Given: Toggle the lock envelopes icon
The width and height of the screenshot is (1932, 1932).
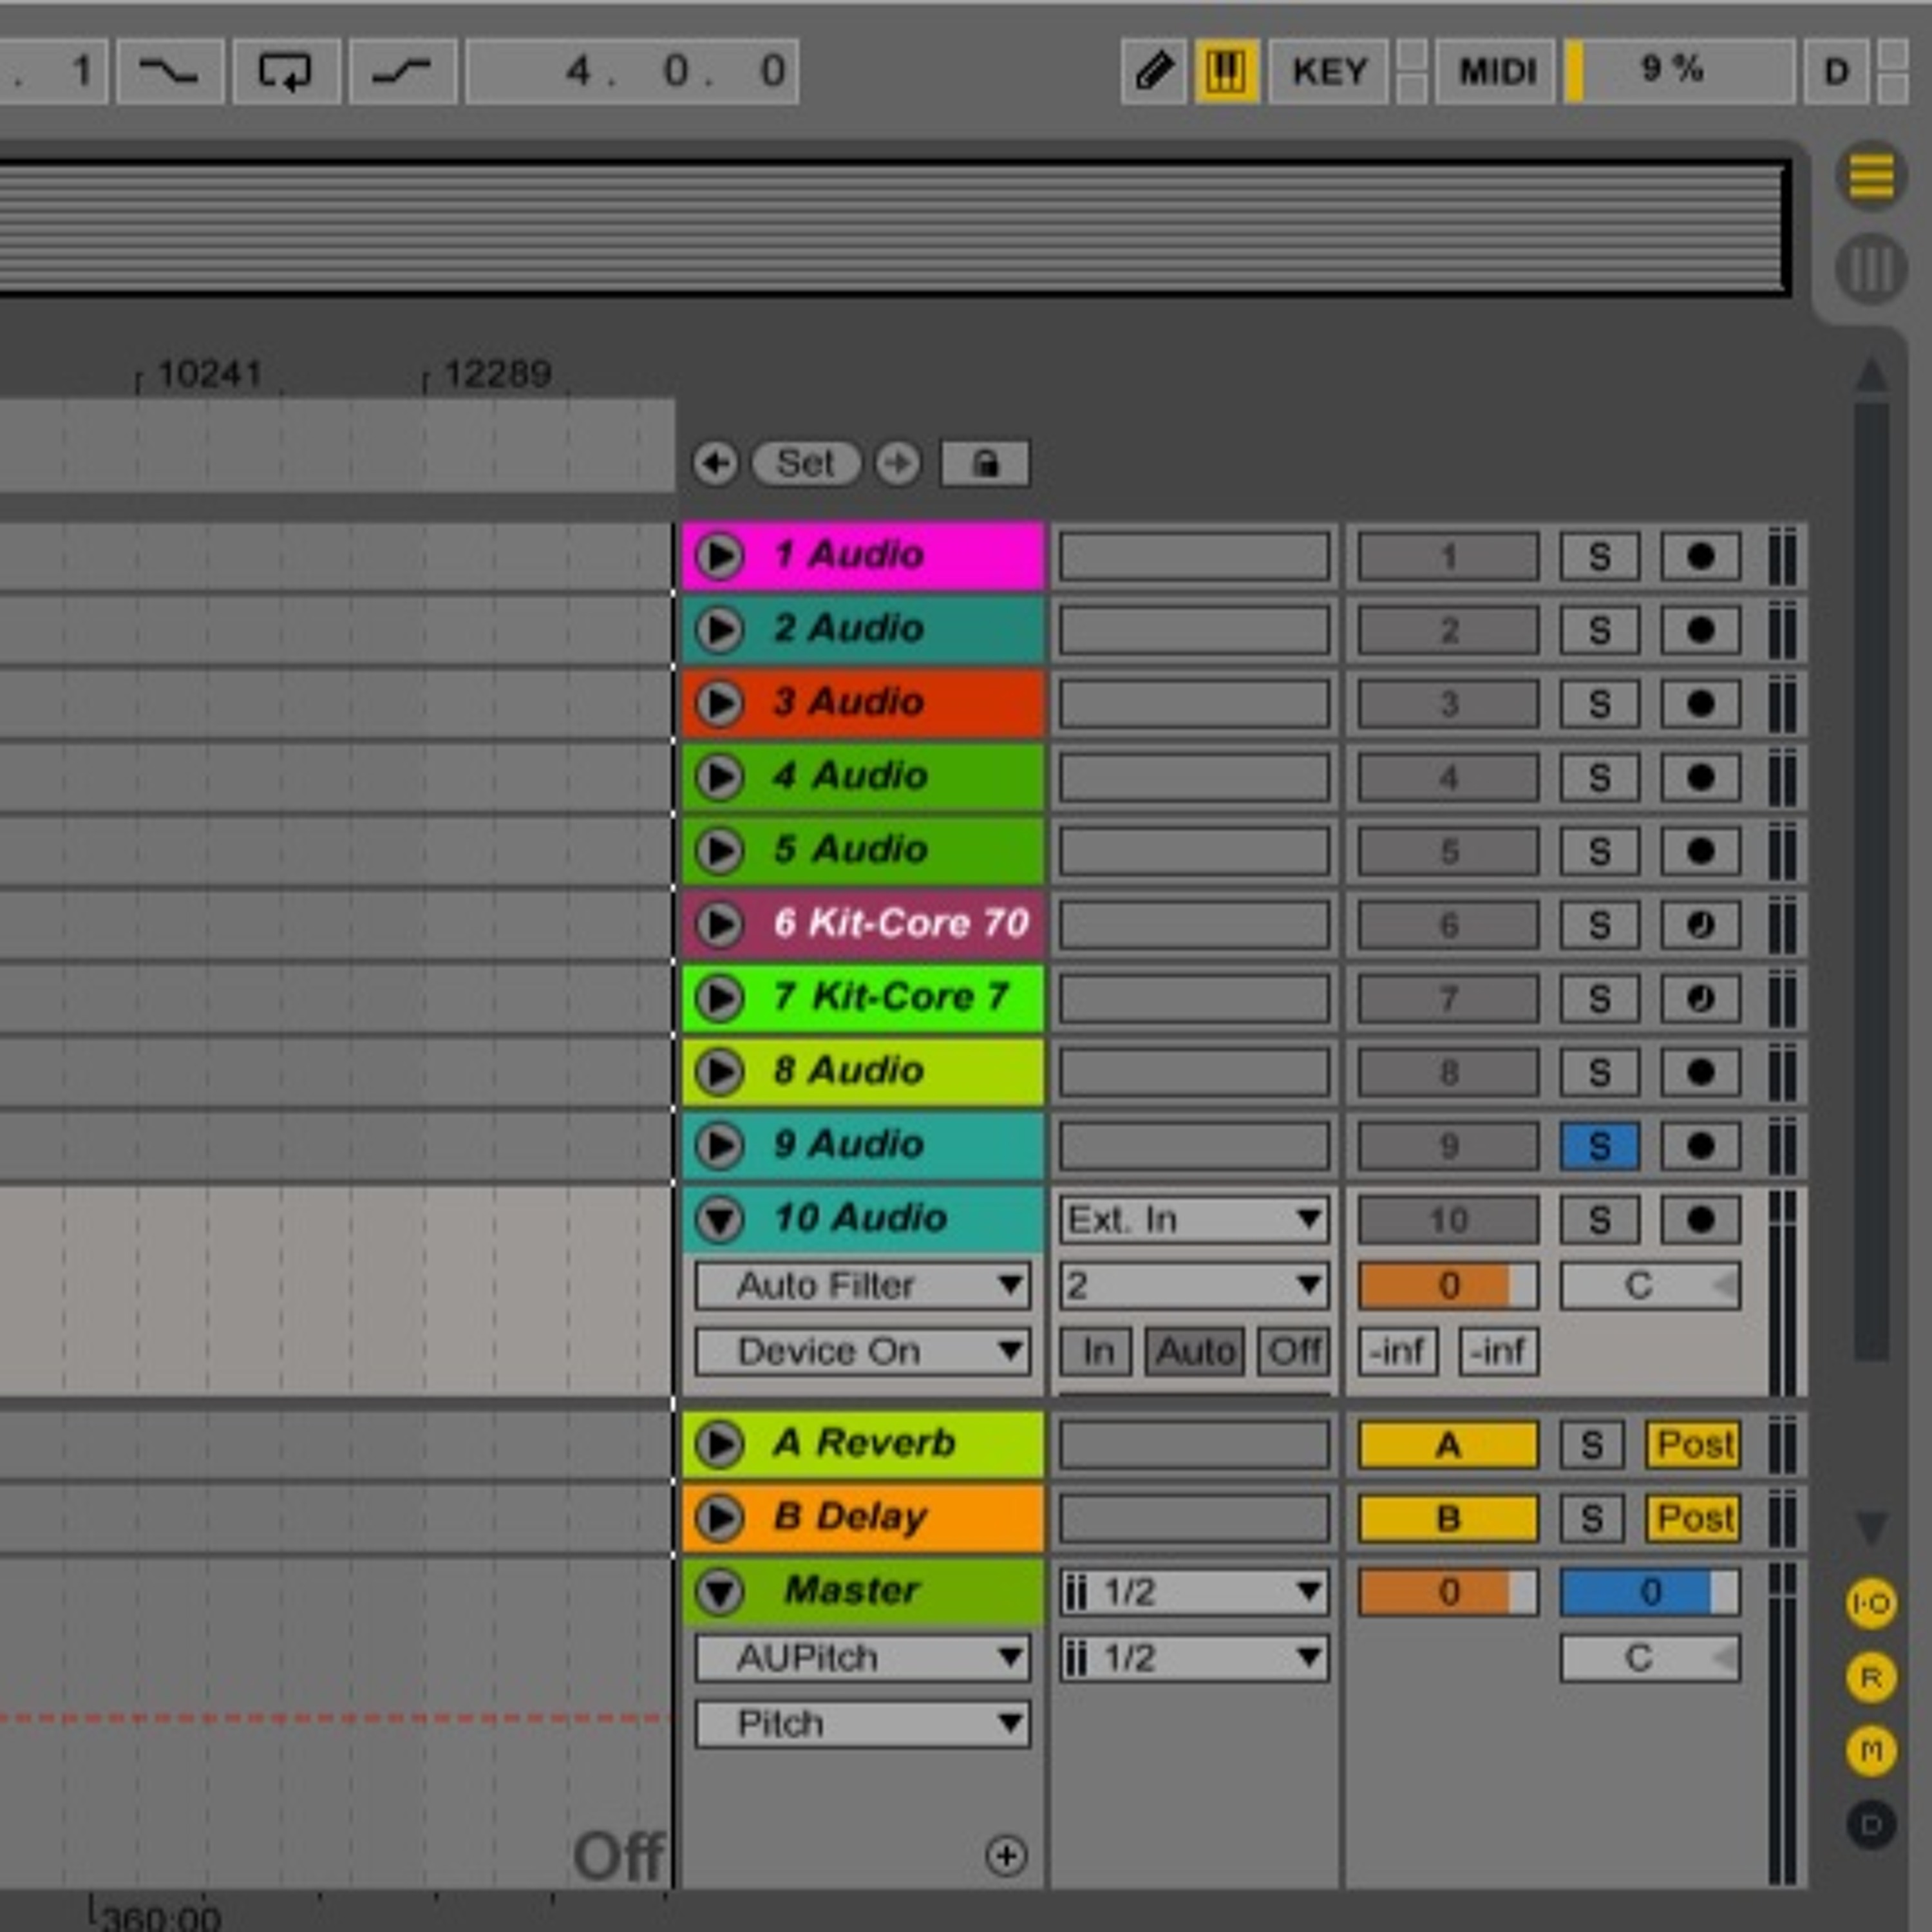Looking at the screenshot, I should pos(985,463).
